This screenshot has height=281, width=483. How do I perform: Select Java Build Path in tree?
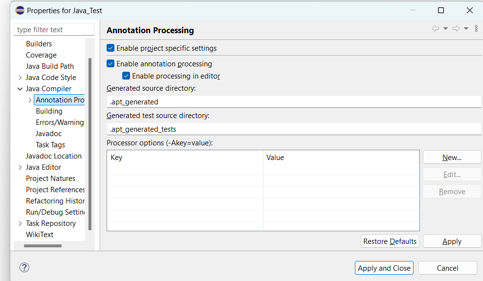tap(50, 66)
